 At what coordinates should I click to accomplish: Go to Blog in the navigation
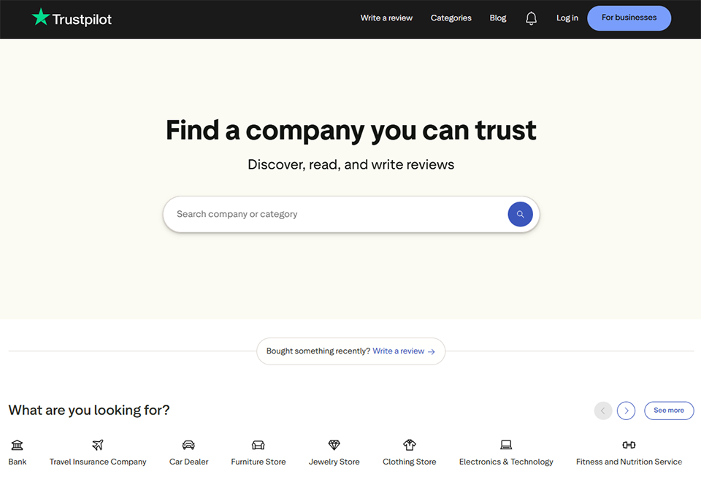(498, 18)
